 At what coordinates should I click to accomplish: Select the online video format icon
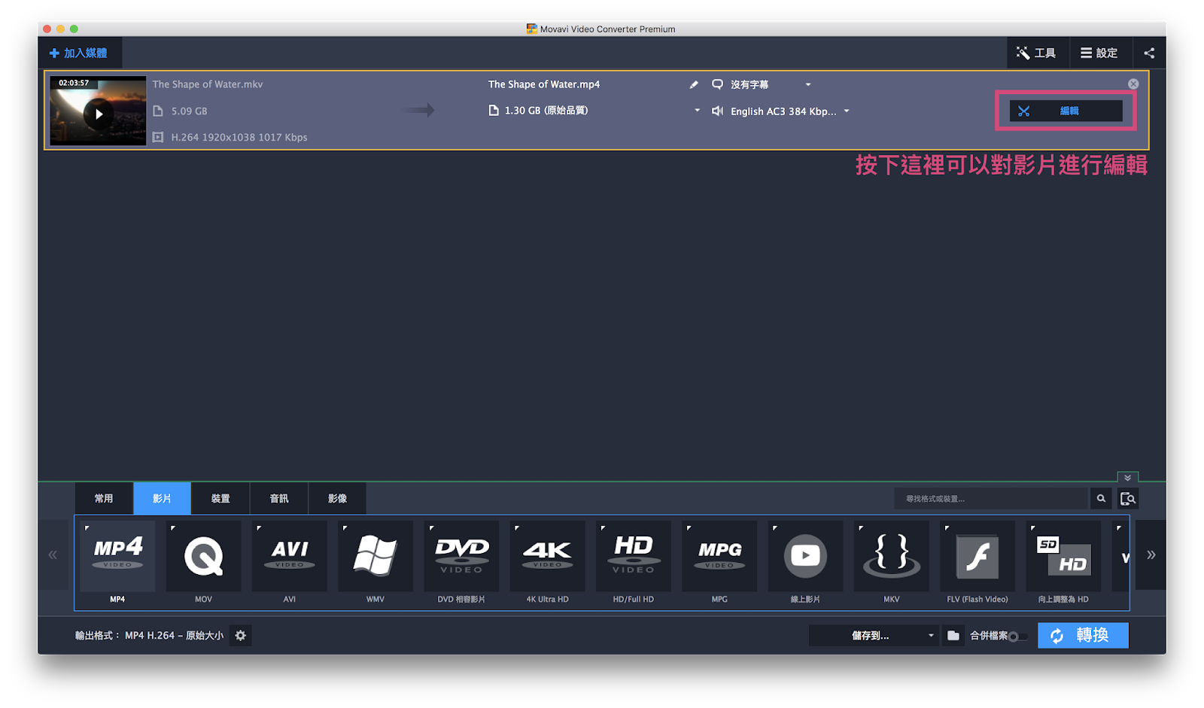click(x=805, y=556)
